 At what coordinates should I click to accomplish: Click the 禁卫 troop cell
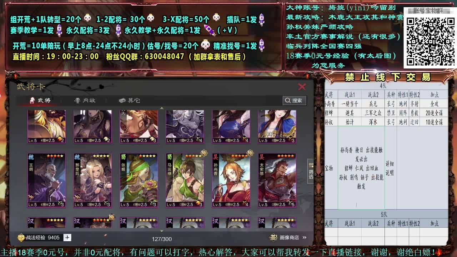(x=391, y=113)
